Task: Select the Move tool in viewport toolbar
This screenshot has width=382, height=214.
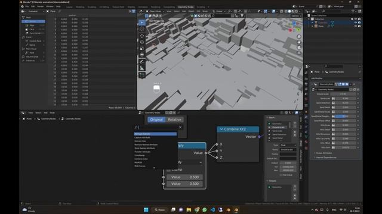Action: 142,36
